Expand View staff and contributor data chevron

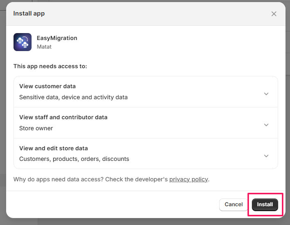click(x=266, y=125)
